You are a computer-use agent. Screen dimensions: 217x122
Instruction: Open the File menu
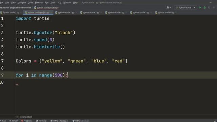coord(2,3)
